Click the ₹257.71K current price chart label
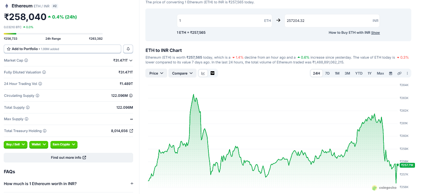The width and height of the screenshot is (422, 194). click(x=407, y=165)
